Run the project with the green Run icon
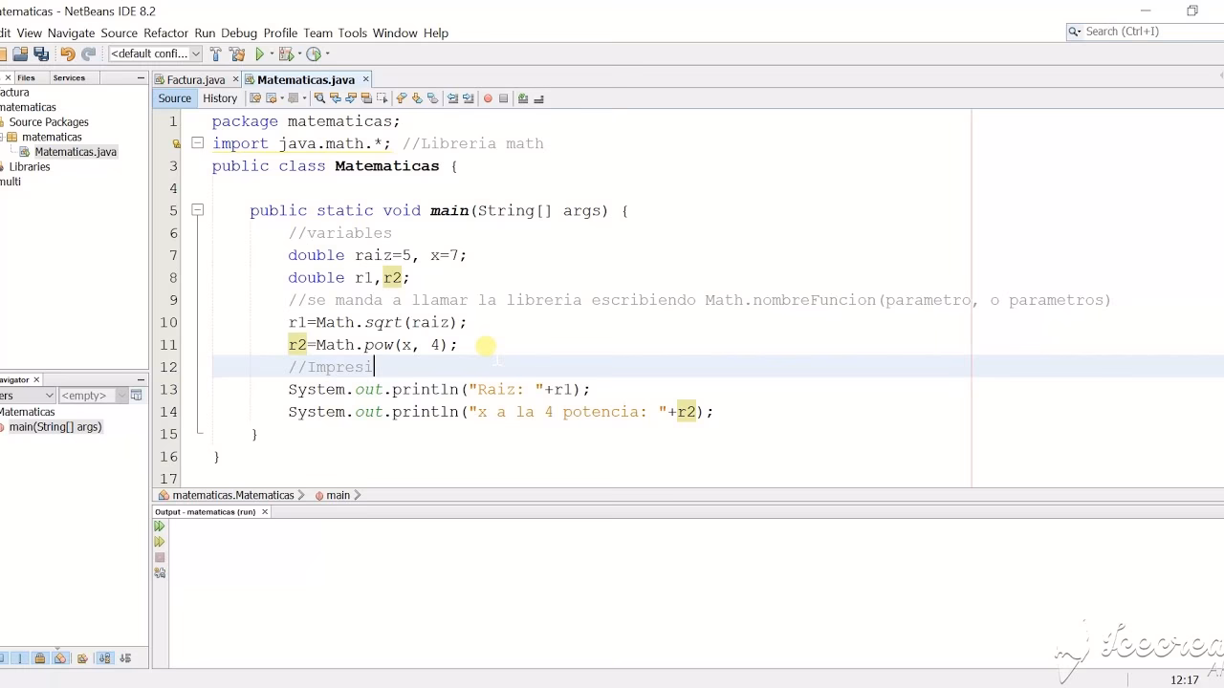 [260, 54]
